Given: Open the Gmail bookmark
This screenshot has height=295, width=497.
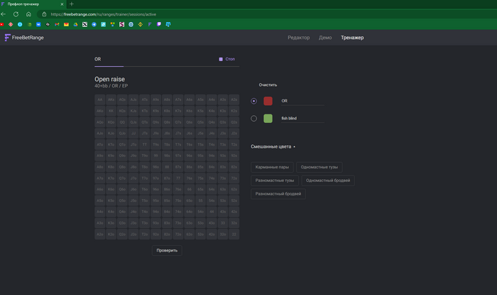Looking at the screenshot, I should tap(57, 24).
